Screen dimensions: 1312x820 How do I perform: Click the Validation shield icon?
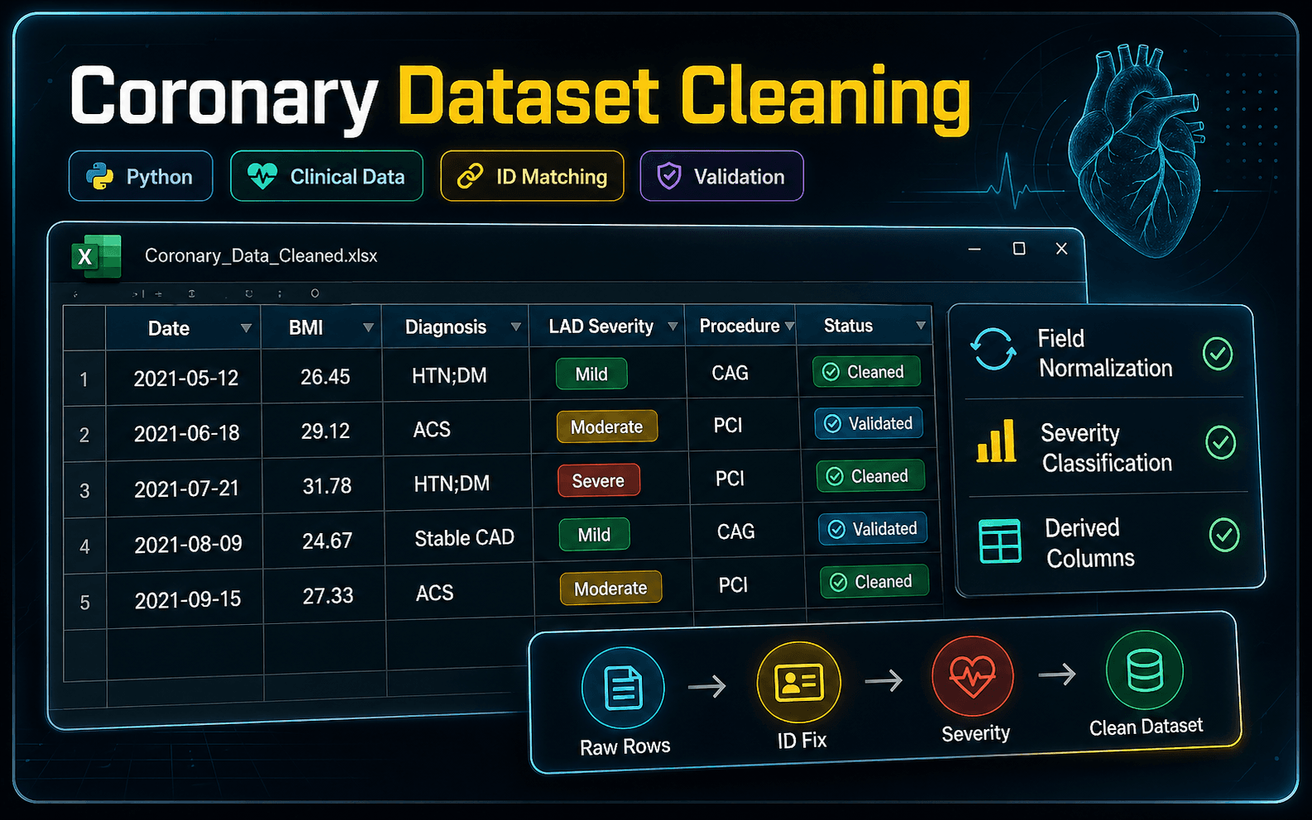tap(668, 176)
